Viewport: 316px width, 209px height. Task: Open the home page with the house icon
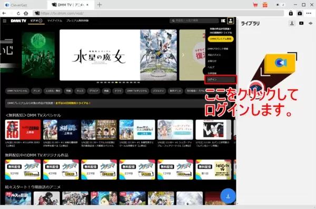26,14
